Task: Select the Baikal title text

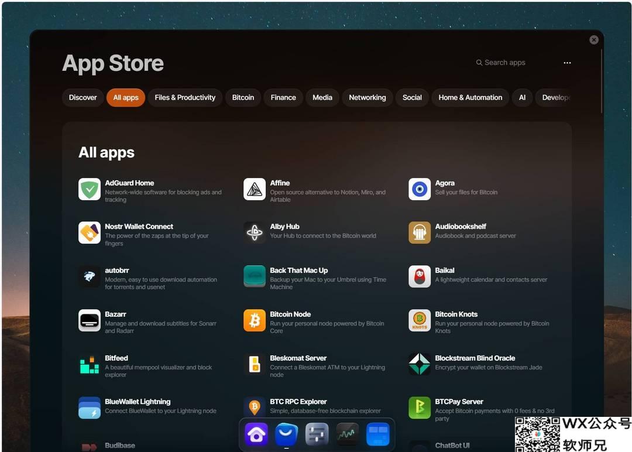Action: tap(445, 270)
